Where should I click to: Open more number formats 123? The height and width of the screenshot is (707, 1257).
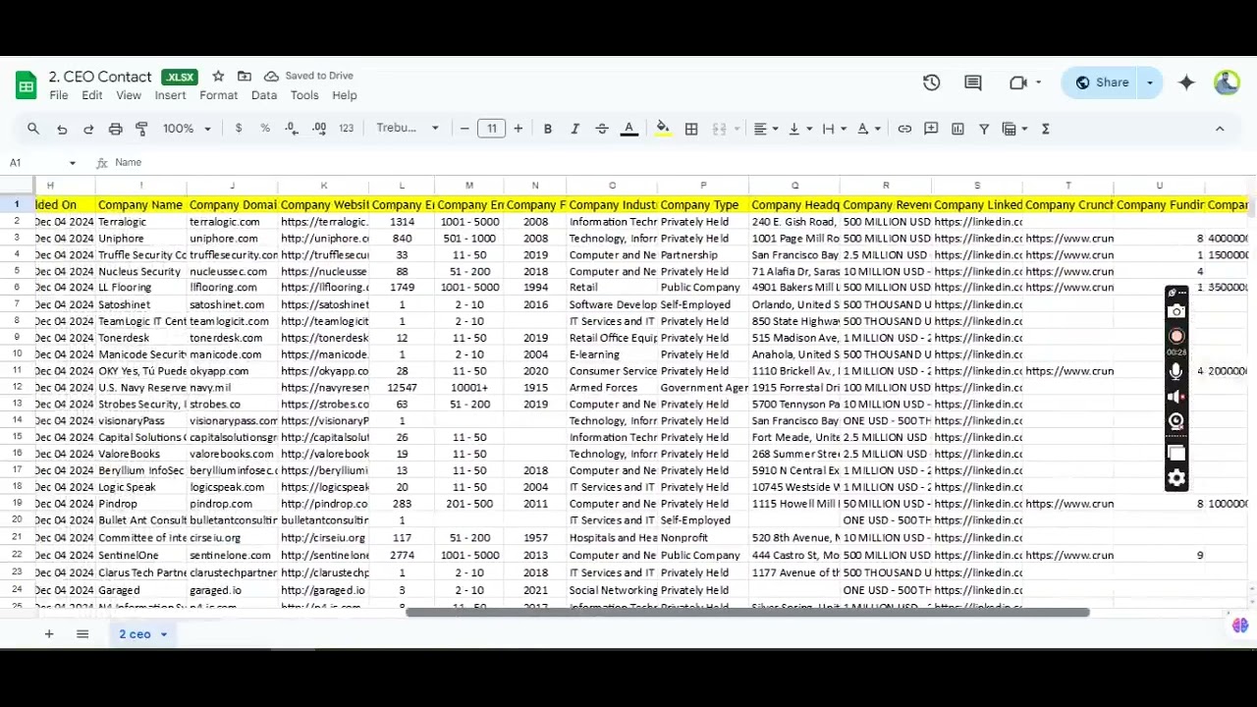coord(346,129)
